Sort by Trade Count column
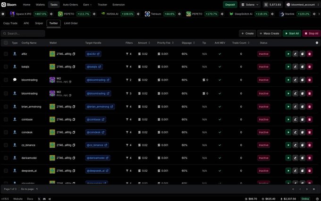 point(241,43)
